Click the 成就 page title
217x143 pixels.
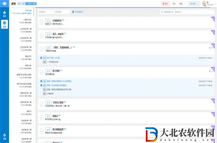(13, 4)
